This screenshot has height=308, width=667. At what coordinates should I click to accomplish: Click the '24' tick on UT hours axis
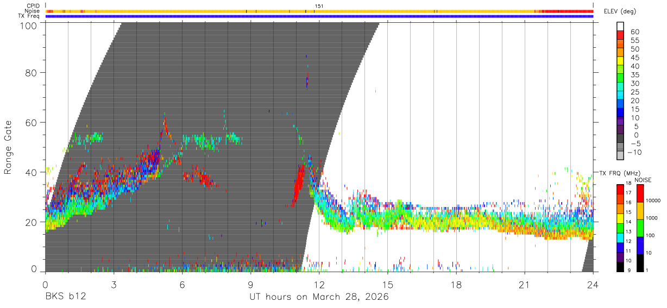tap(593, 284)
